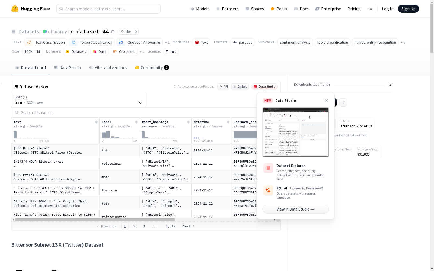434x271 pixels.
Task: Go to page 3 of the dataset
Action: click(x=144, y=226)
